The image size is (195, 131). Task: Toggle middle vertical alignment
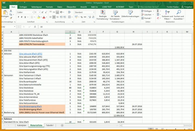[54, 12]
